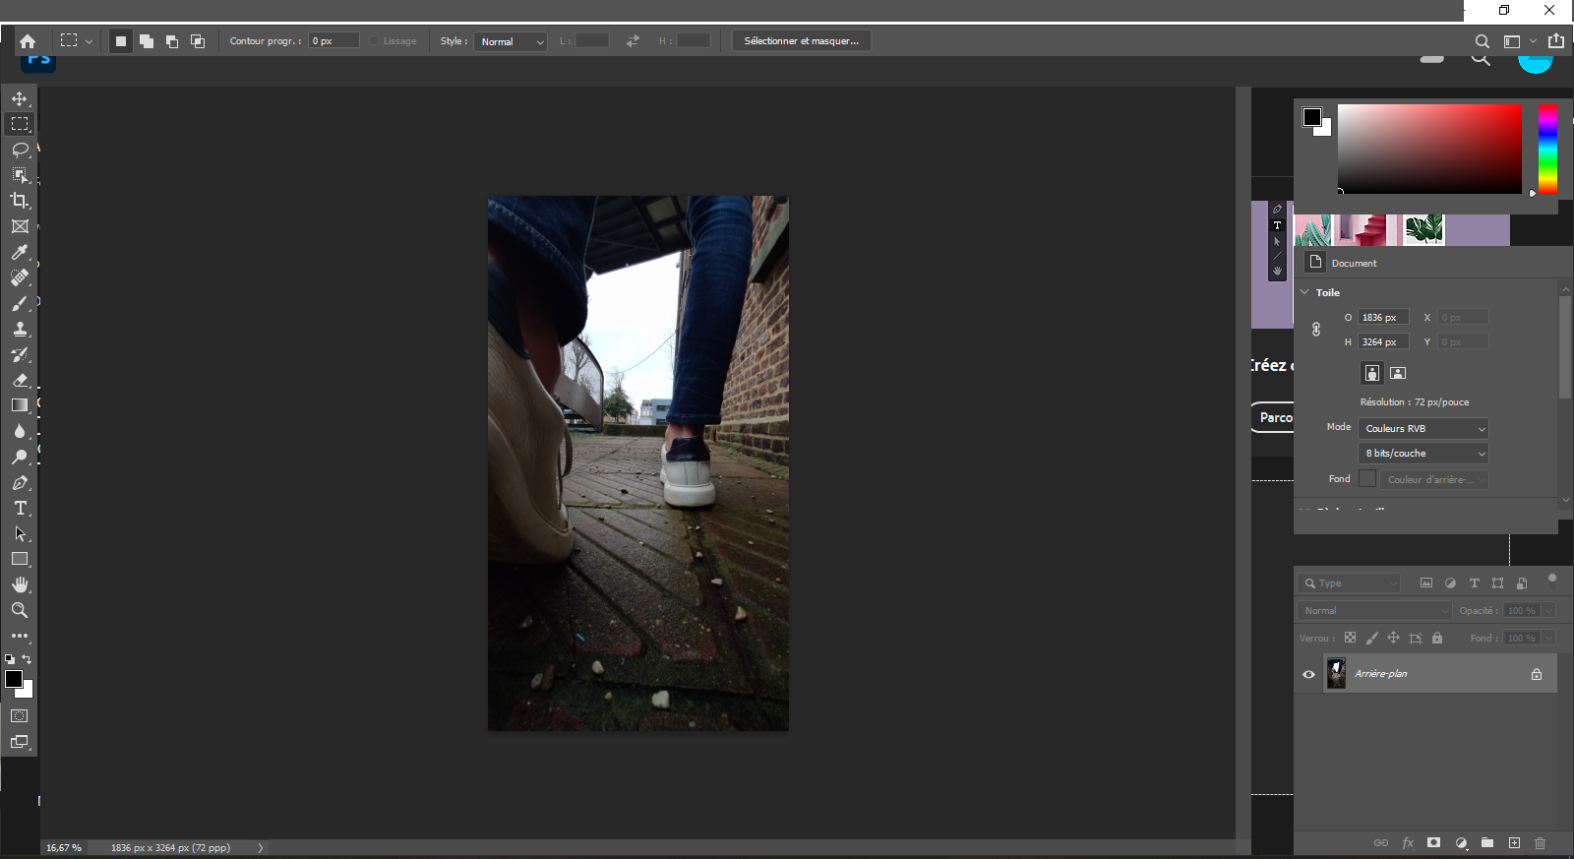Click Sélectionner et masquer button
Viewport: 1574px width, 859px height.
(802, 41)
